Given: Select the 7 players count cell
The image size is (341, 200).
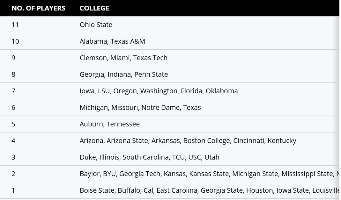Looking at the screenshot, I should pyautogui.click(x=13, y=91).
